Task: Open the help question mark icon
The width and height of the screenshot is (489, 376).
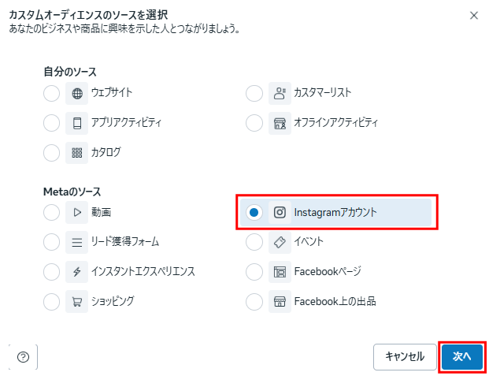Action: tap(23, 357)
